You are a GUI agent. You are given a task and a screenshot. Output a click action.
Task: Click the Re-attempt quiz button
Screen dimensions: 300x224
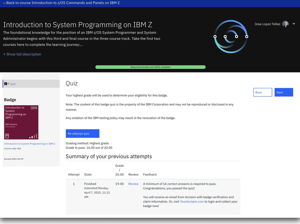82,134
